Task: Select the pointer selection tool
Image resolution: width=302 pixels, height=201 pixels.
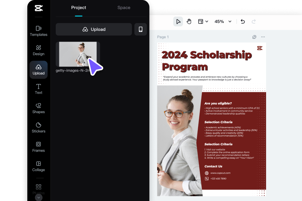Action: 178,21
